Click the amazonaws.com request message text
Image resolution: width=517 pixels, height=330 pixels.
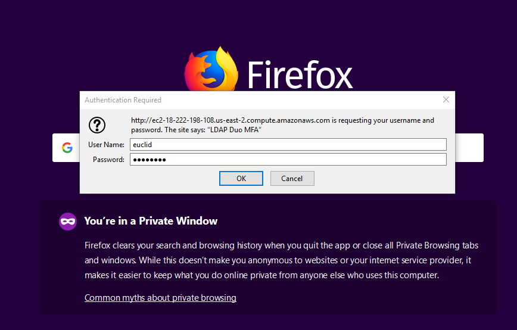(282, 125)
